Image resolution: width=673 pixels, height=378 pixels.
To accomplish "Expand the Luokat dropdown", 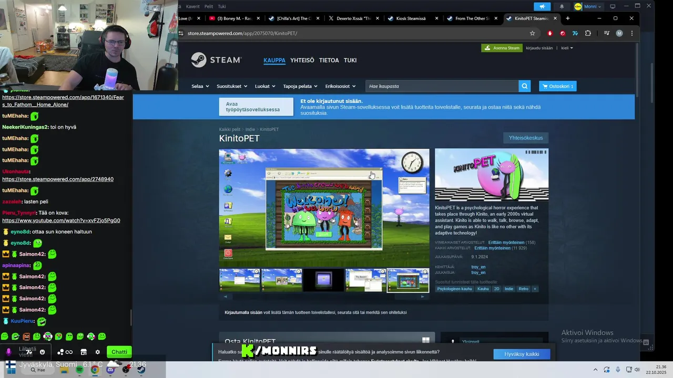I will 265,86.
